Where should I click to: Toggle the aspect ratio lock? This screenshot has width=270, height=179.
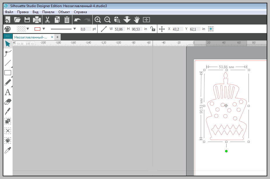[153, 29]
